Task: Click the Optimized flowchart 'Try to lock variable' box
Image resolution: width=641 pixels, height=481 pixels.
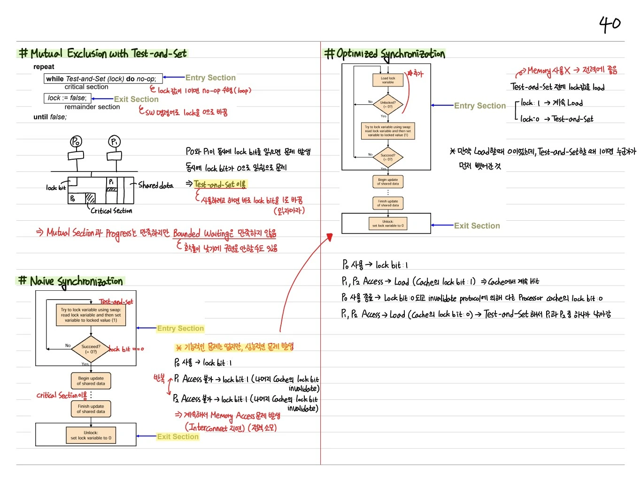Action: (388, 131)
